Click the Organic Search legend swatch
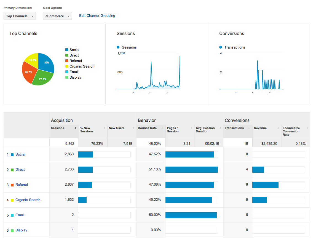This screenshot has width=313, height=243. (66, 66)
